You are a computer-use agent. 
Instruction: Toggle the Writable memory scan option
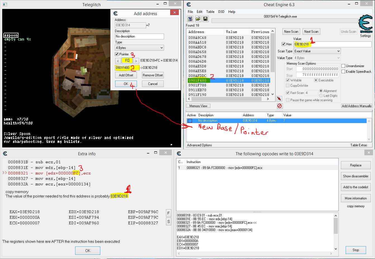[288, 80]
